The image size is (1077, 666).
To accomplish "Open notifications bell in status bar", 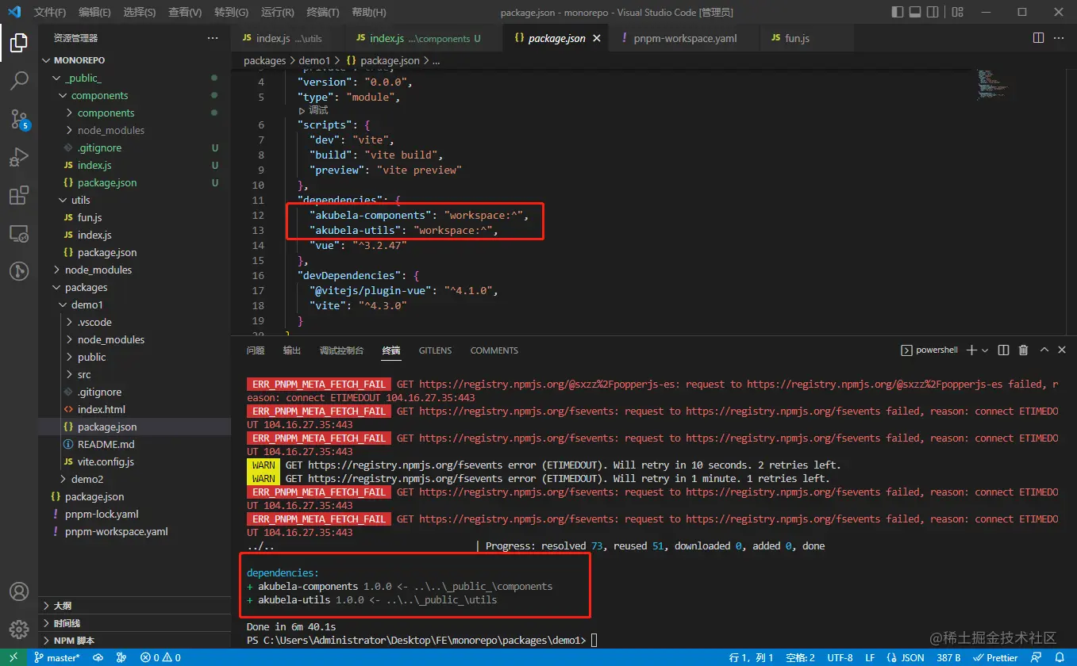I will coord(1059,657).
